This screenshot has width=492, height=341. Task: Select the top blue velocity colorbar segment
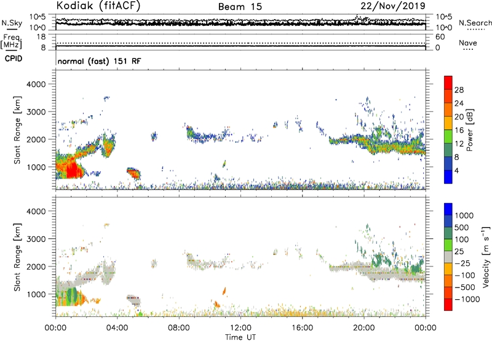[448, 209]
